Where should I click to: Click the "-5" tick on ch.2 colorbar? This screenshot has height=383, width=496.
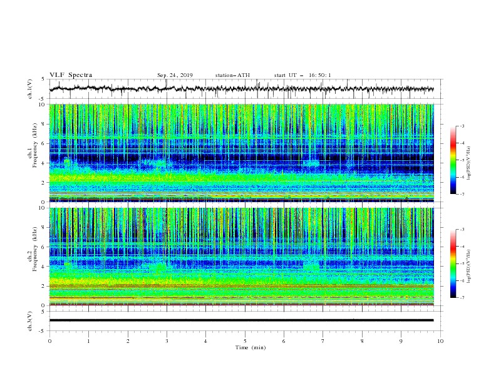pos(462,263)
